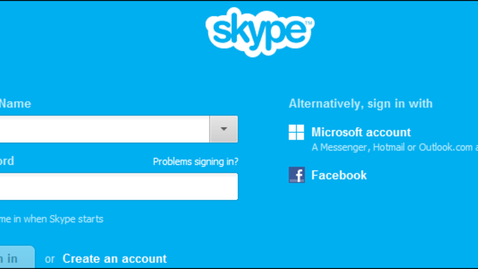Focus the Skype Name text field

pos(105,129)
